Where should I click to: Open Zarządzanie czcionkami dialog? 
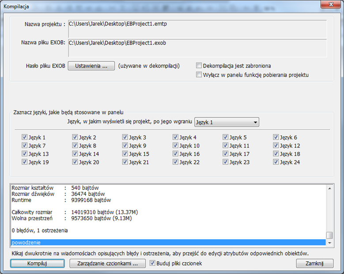[x=107, y=263]
